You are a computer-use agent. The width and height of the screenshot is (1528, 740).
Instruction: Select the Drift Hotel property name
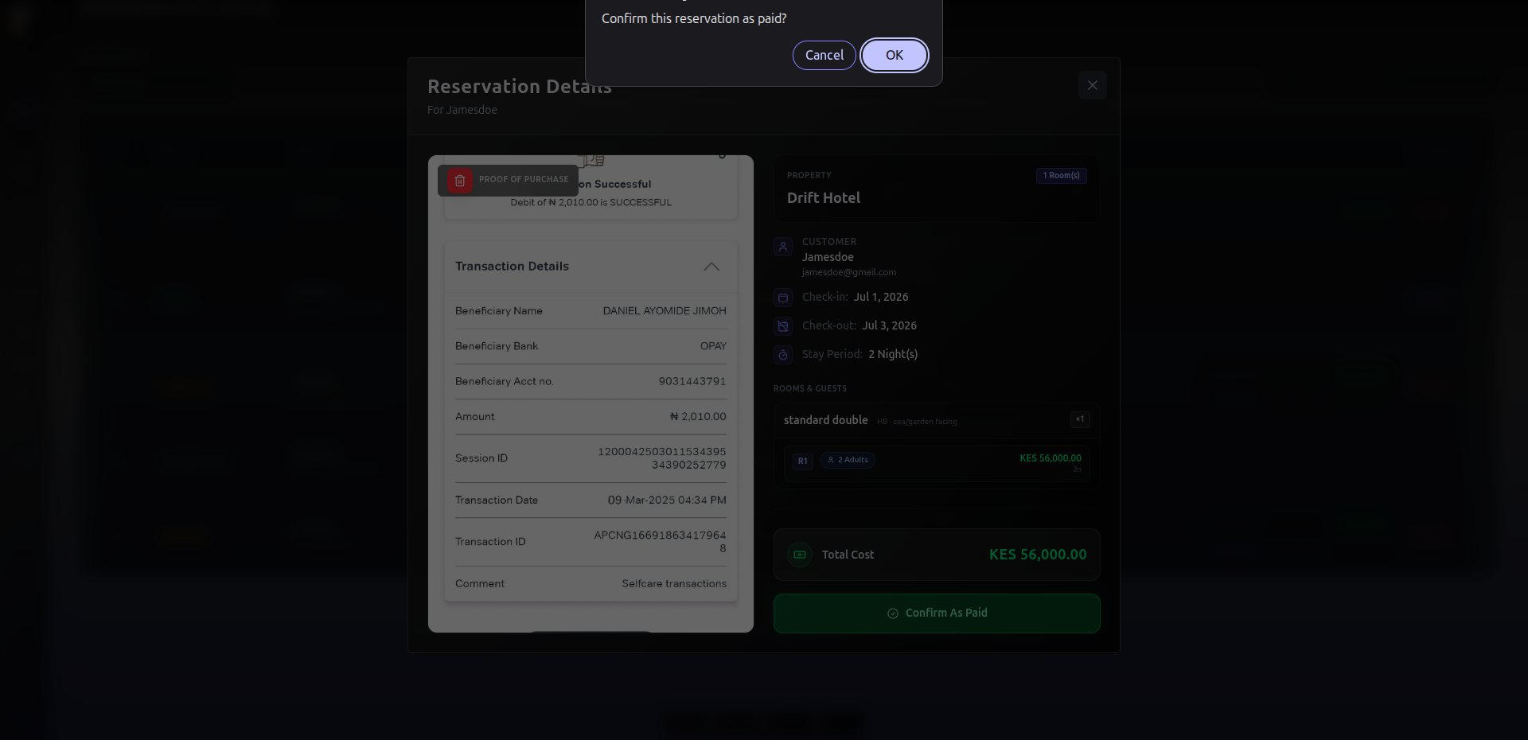(824, 197)
